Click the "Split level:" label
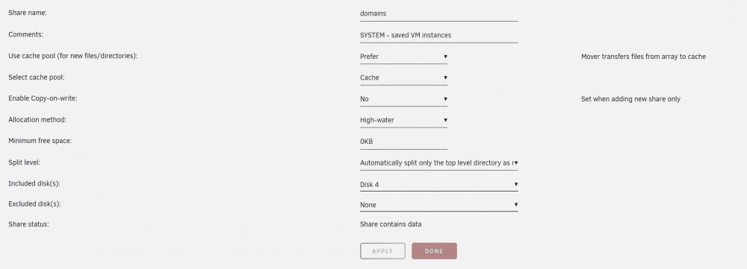This screenshot has height=269, width=747. point(25,162)
